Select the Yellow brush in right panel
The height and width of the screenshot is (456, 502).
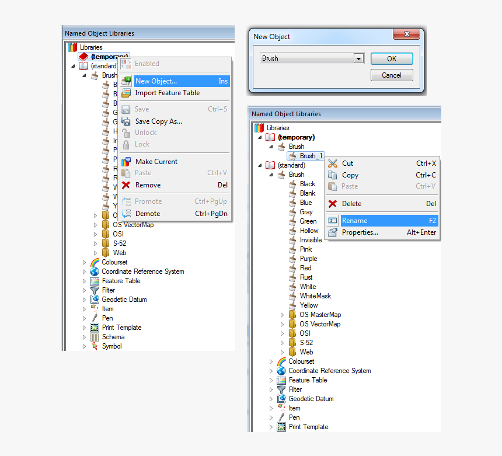pos(309,305)
